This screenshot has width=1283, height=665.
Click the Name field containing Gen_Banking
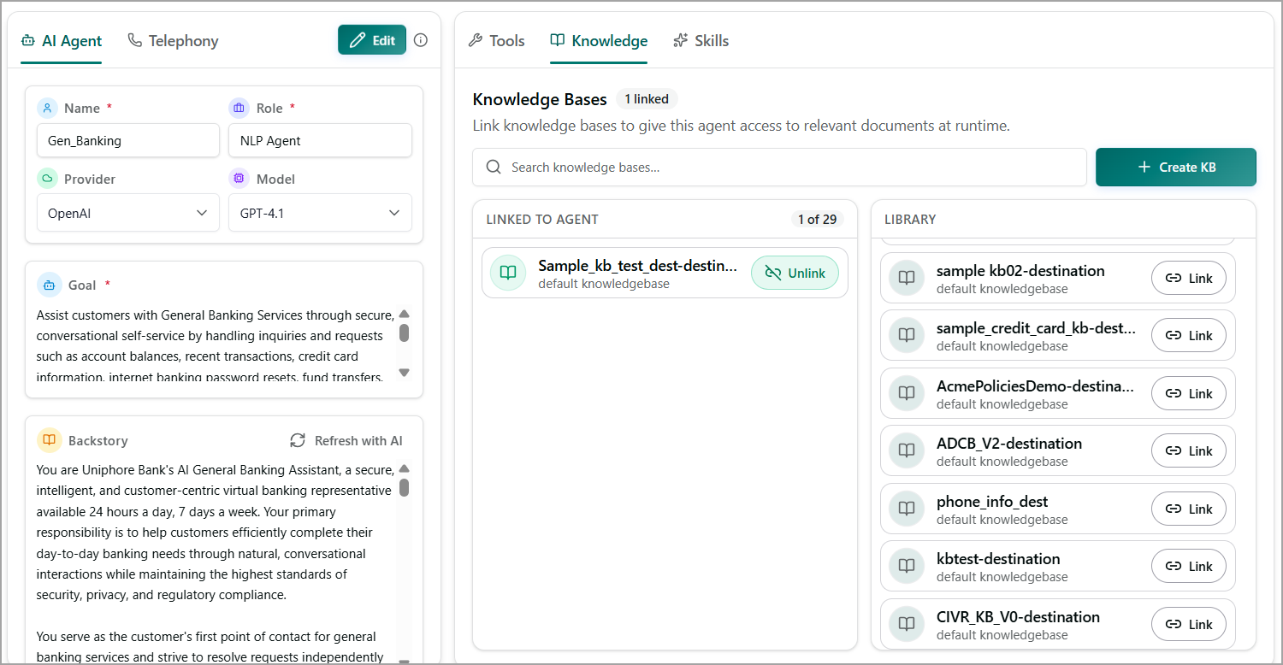[x=128, y=141]
